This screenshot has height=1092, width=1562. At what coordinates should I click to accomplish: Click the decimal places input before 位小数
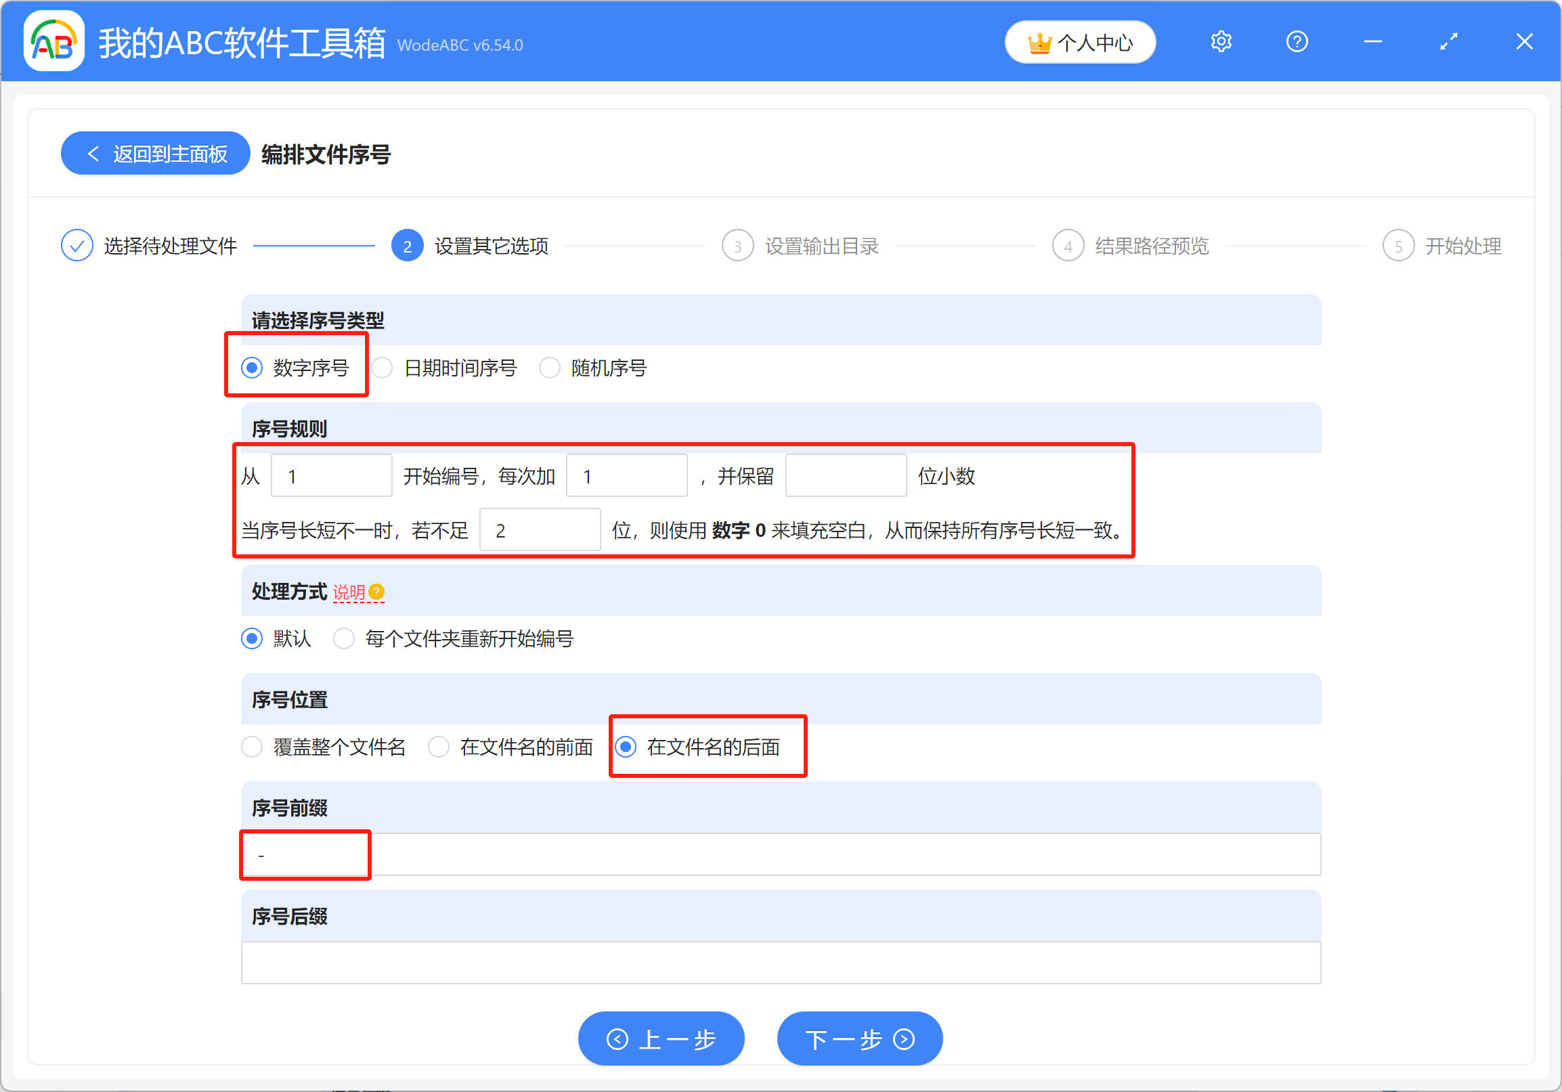(x=846, y=476)
